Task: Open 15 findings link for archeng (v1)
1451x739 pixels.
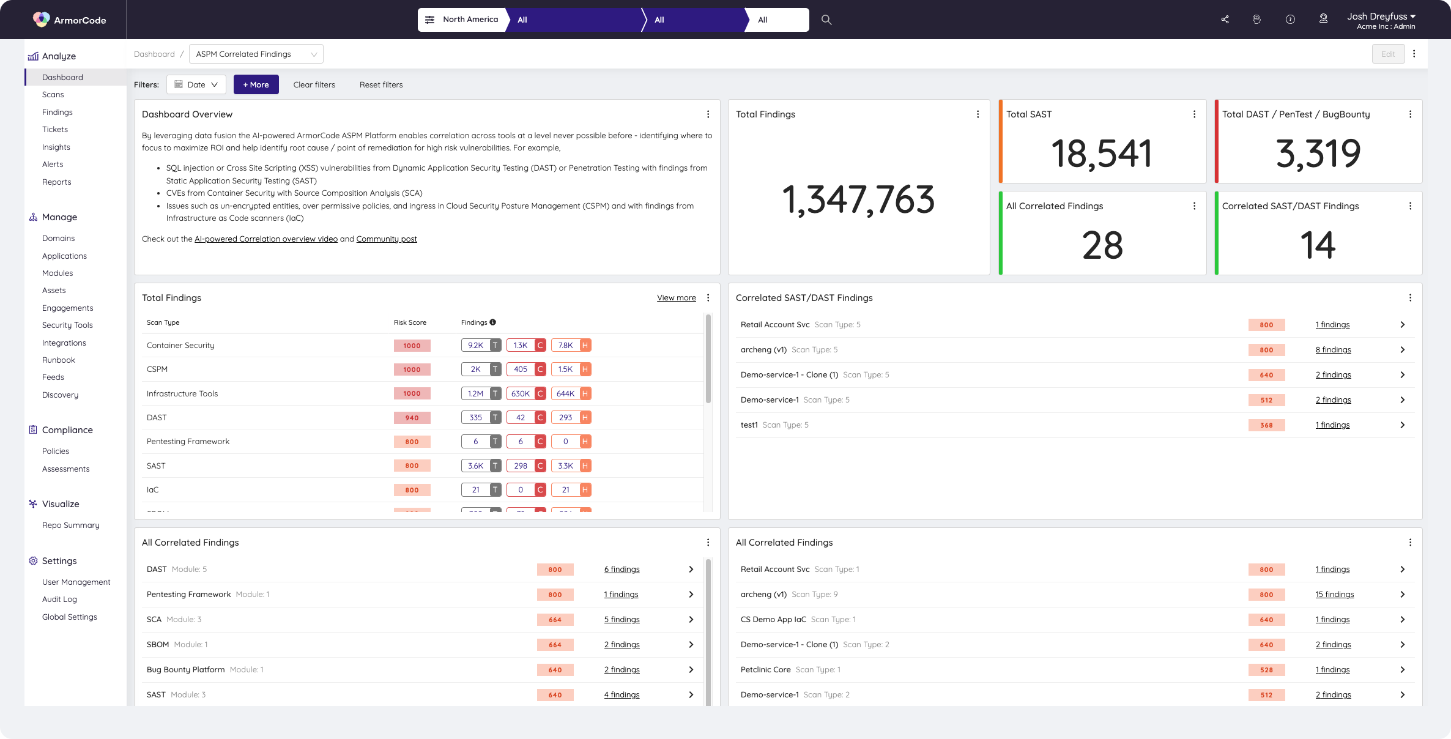Action: tap(1335, 595)
